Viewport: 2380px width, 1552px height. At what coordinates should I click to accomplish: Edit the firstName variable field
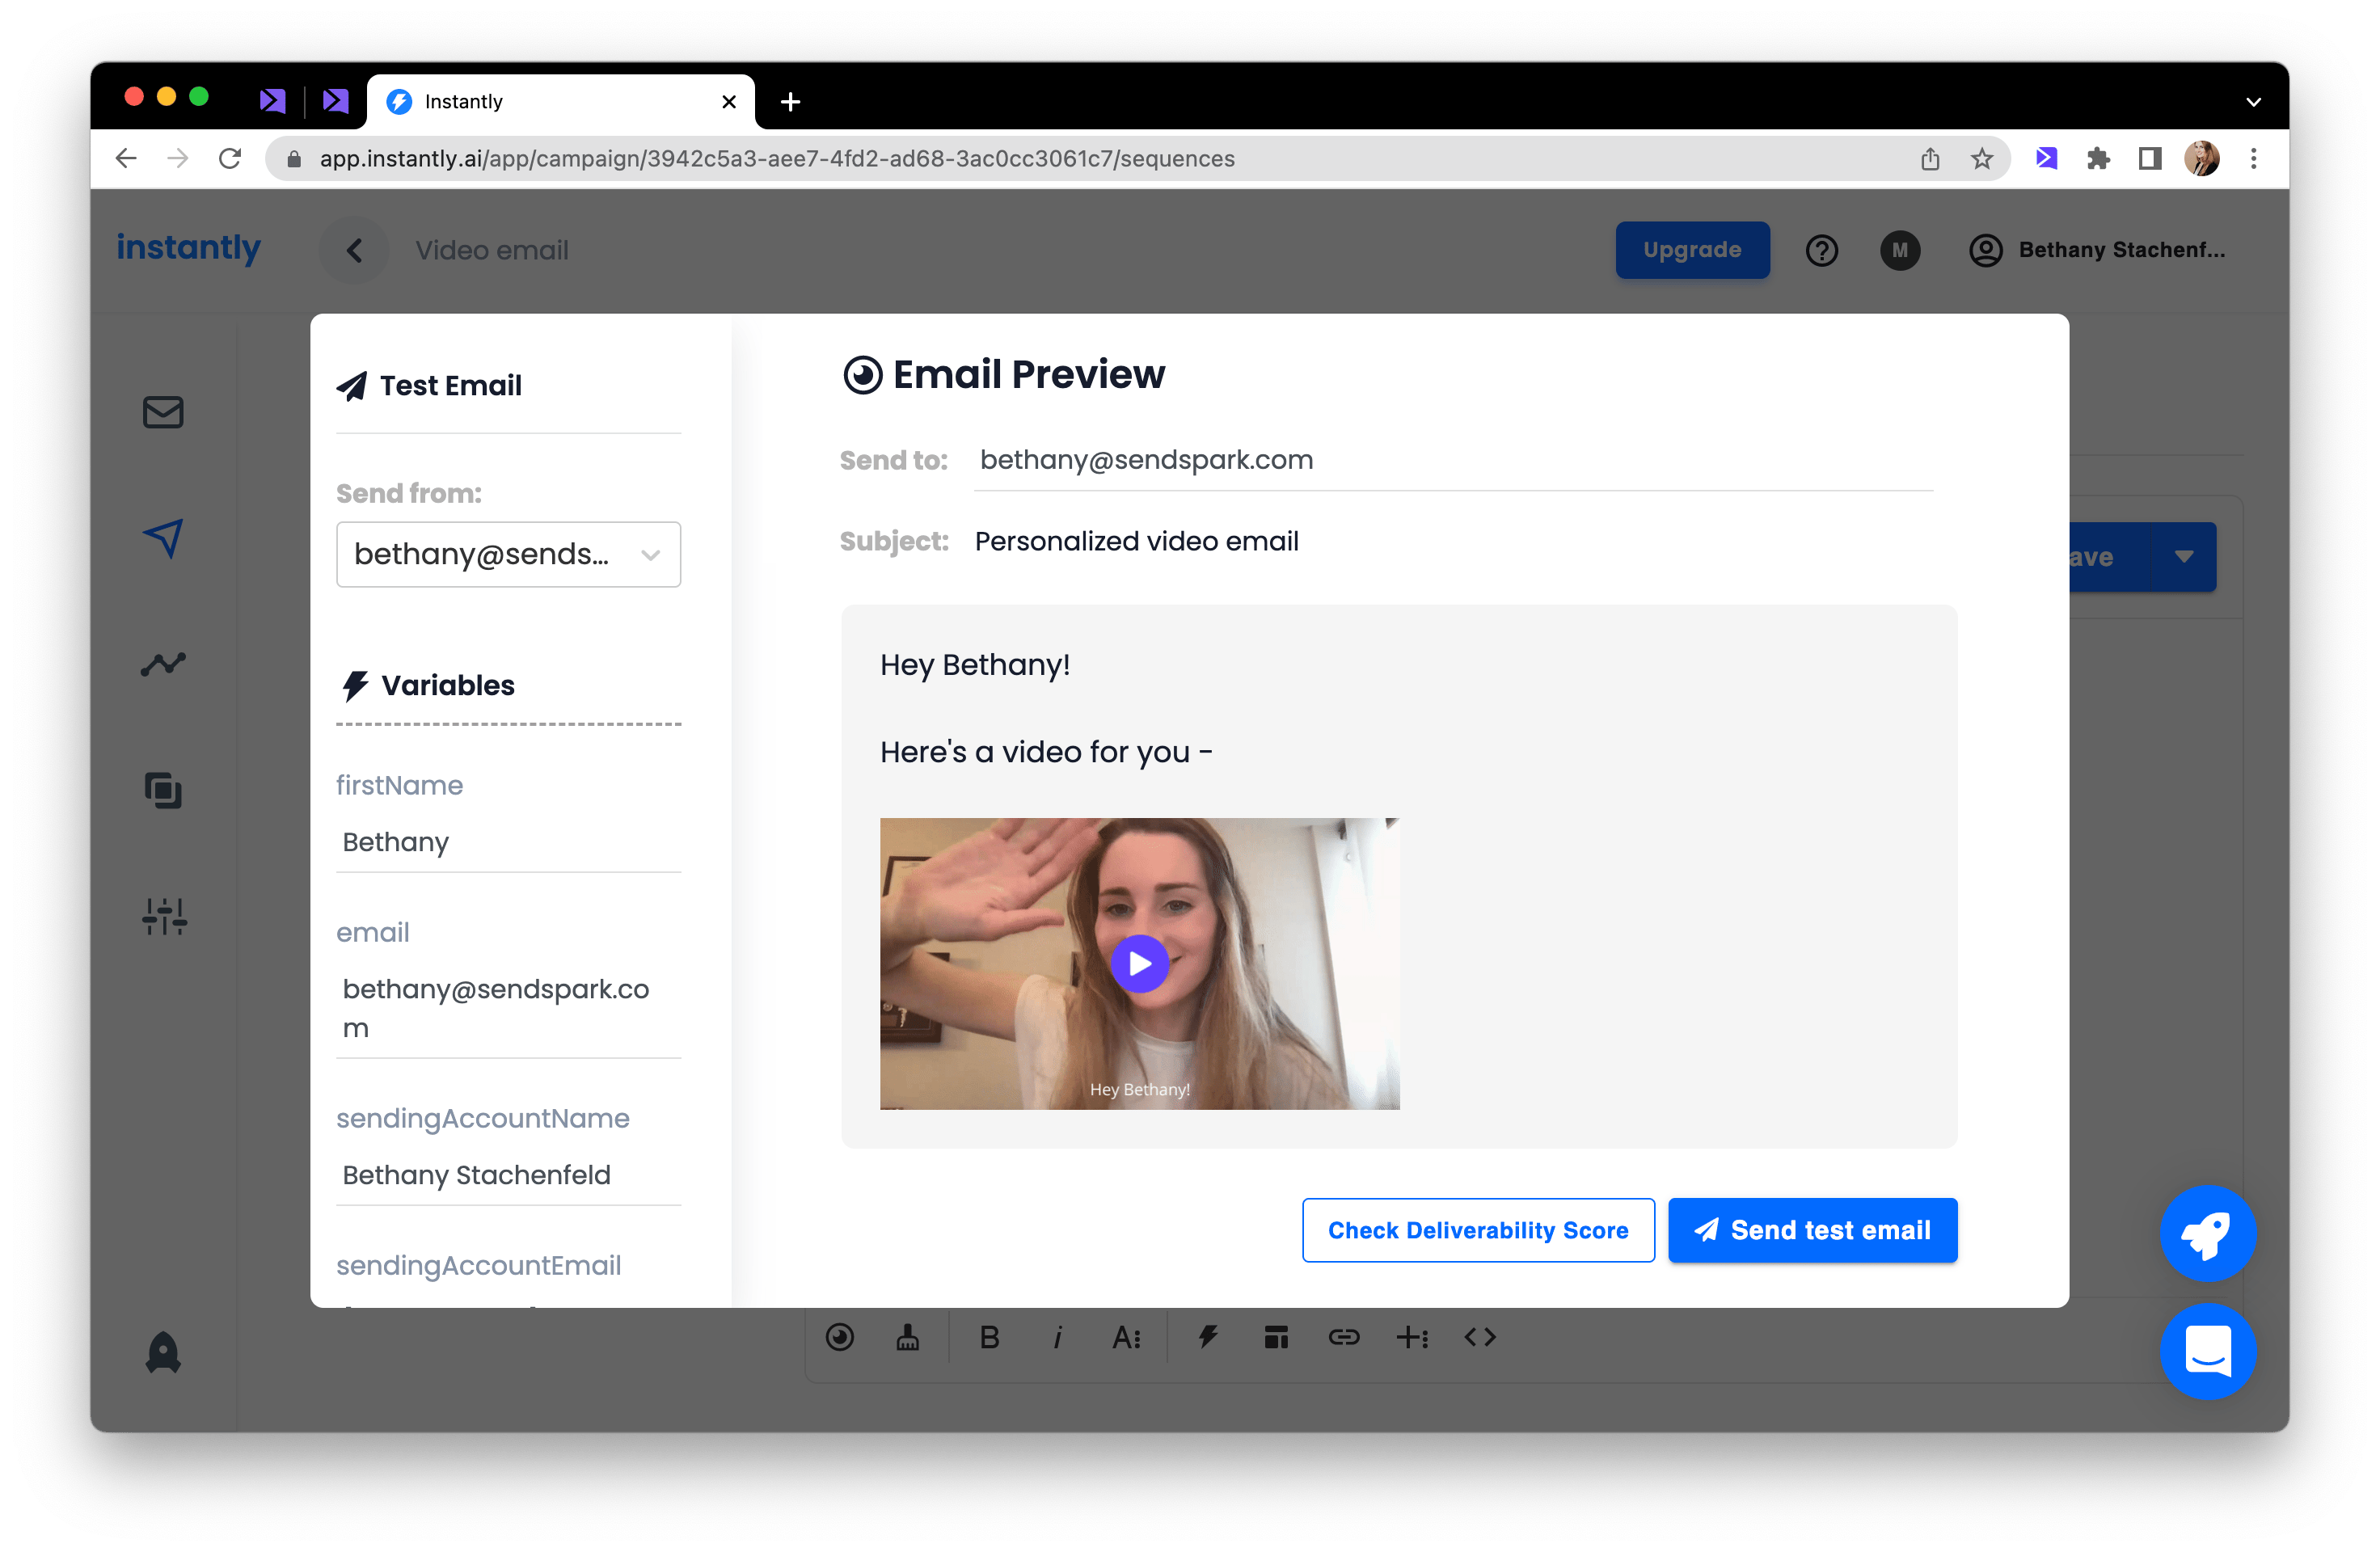[x=508, y=842]
